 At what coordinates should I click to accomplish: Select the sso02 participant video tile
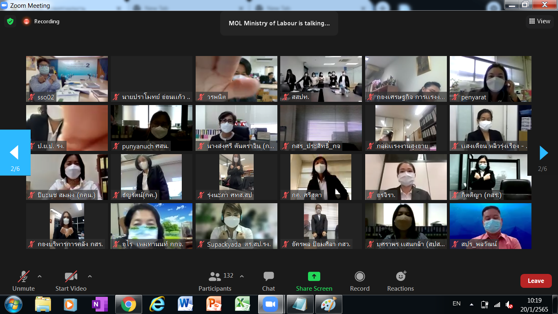tap(67, 78)
